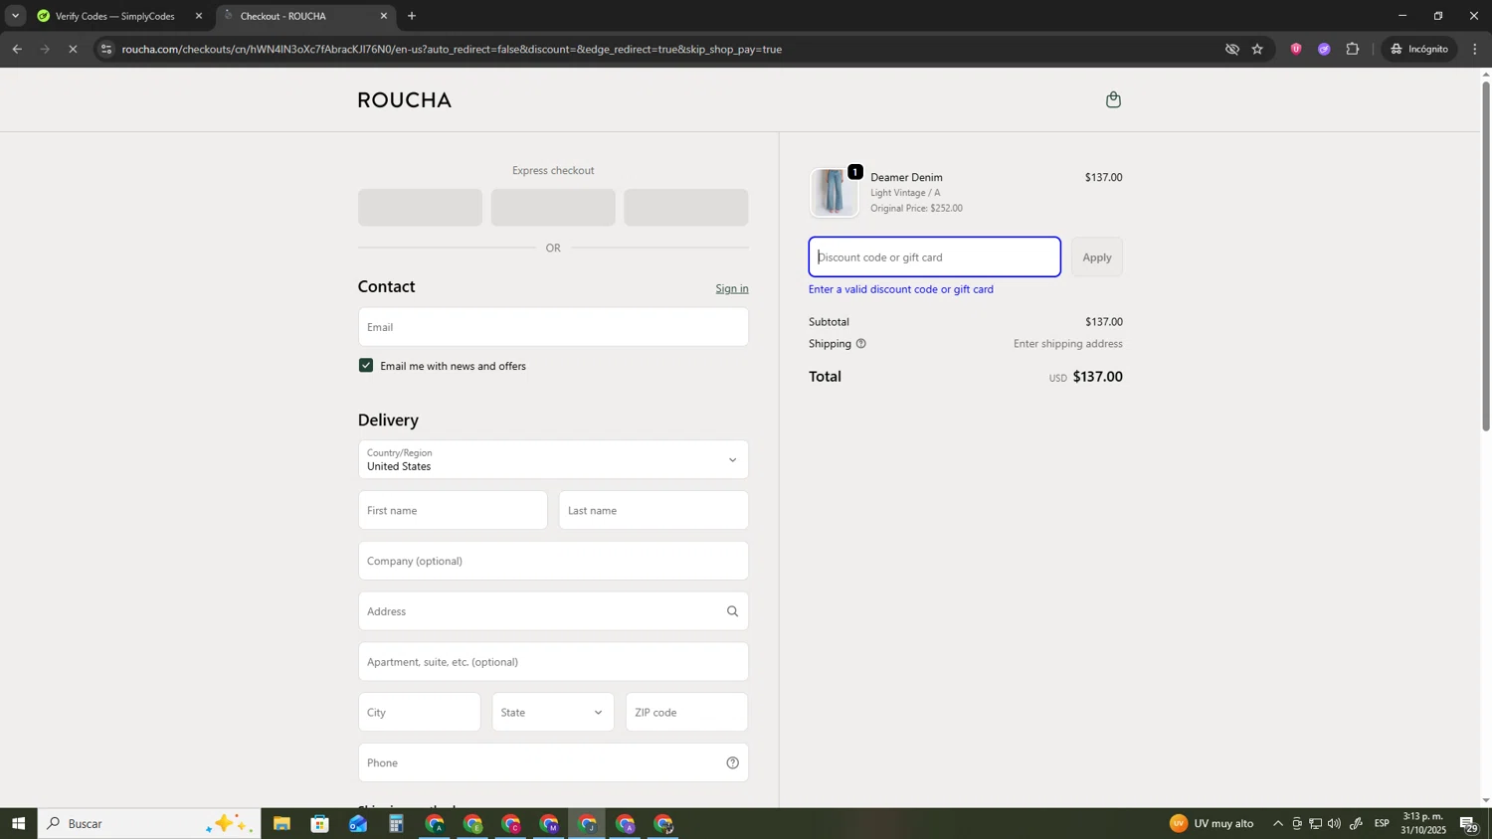Image resolution: width=1492 pixels, height=839 pixels.
Task: Click the City input field
Action: tap(419, 713)
